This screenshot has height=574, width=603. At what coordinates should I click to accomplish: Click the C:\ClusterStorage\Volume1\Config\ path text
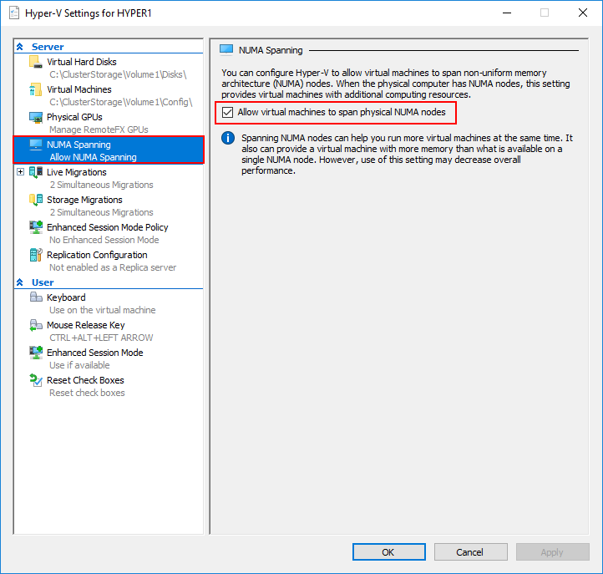(121, 102)
